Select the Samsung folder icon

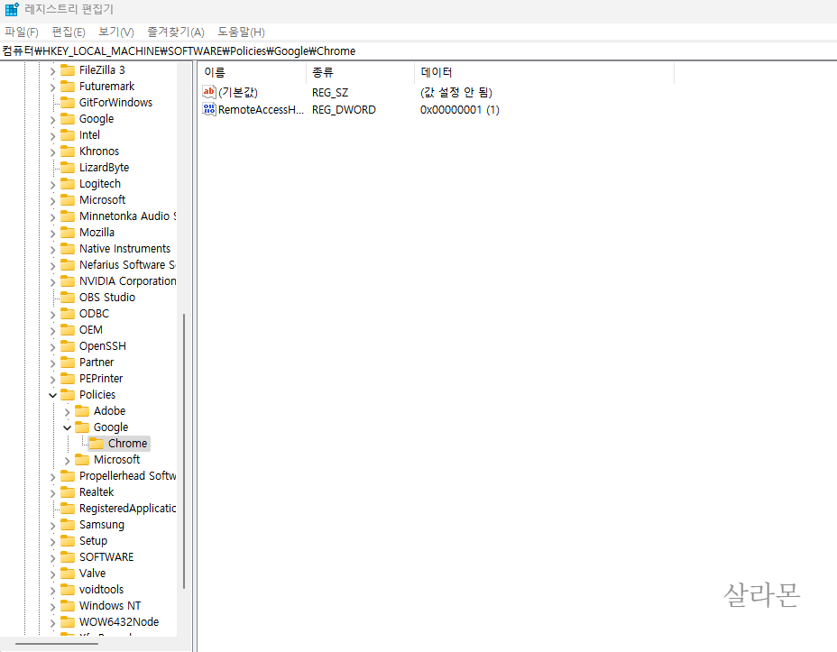[68, 525]
